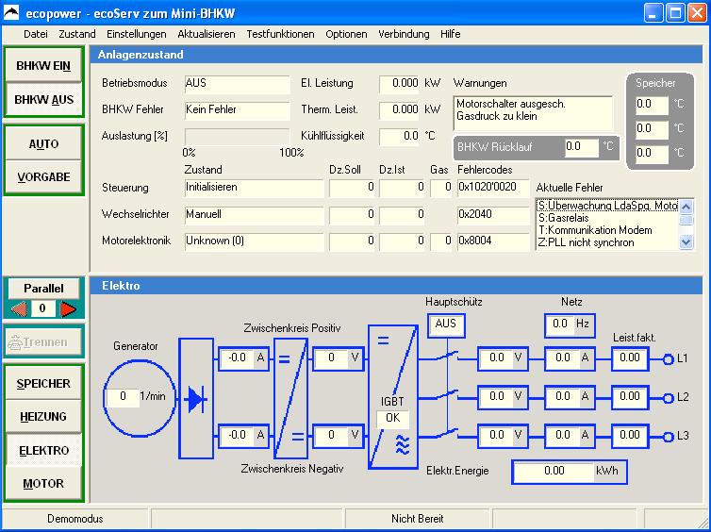The height and width of the screenshot is (532, 711).
Task: Click the left arrow under Parallel
Action: [20, 309]
